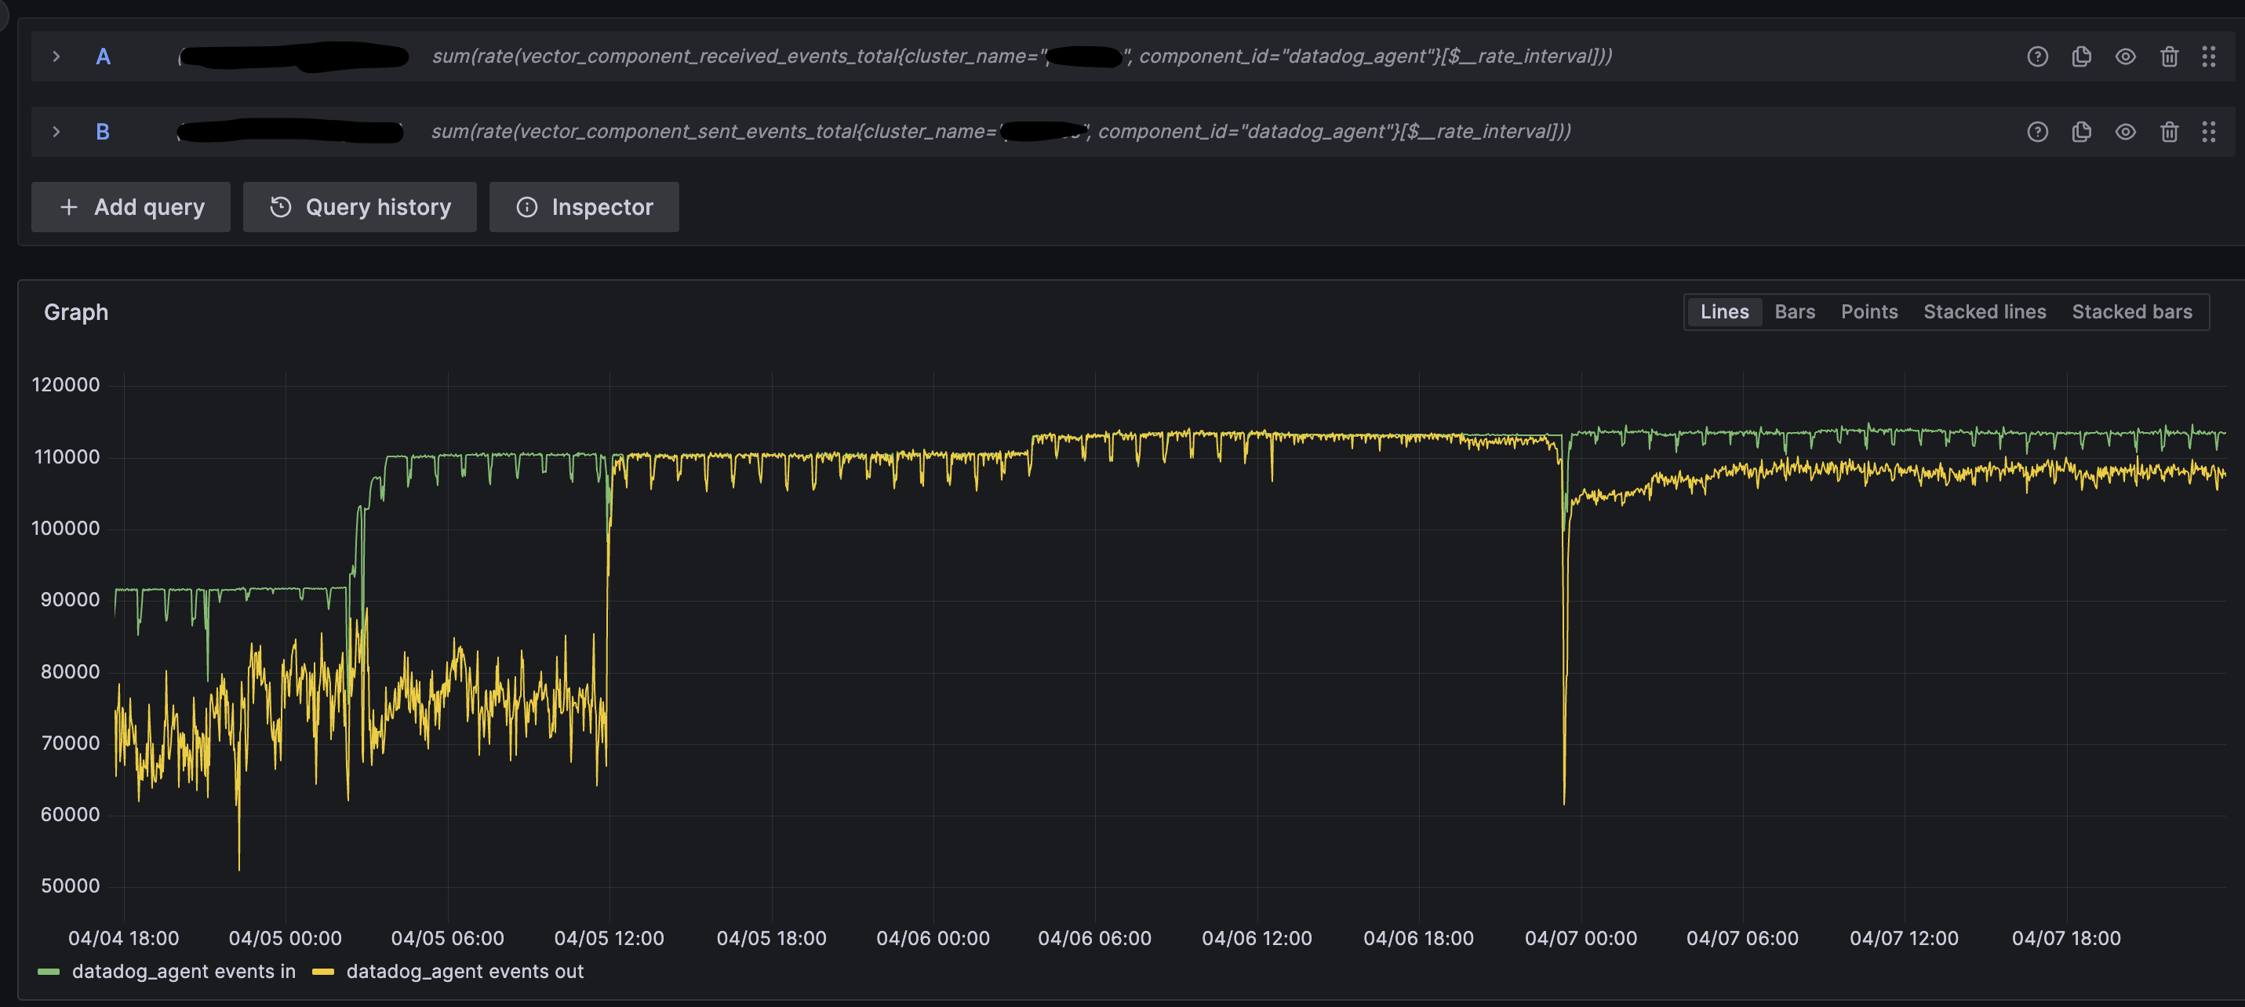The image size is (2245, 1007).
Task: Select the Stacked lines visualization mode
Action: coord(1985,311)
